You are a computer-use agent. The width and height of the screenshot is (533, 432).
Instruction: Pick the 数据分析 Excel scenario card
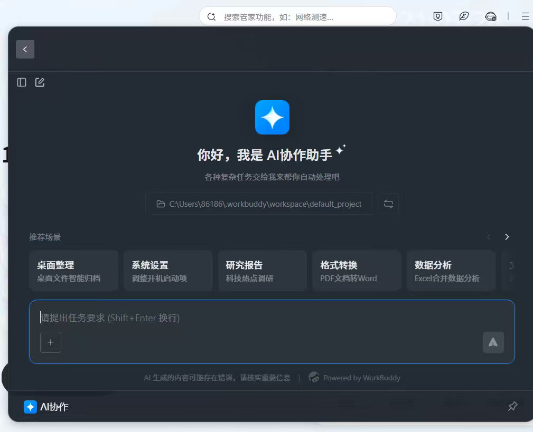451,271
